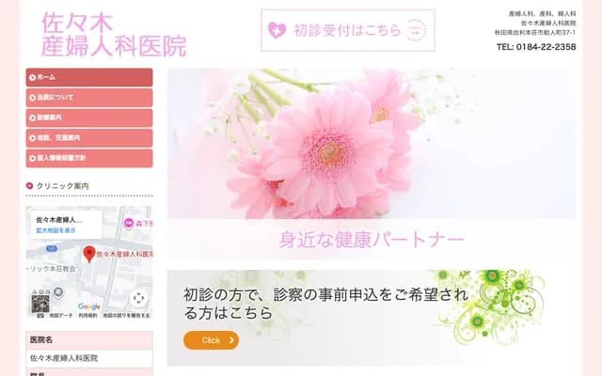Open the 診療案内 menu item

[89, 117]
